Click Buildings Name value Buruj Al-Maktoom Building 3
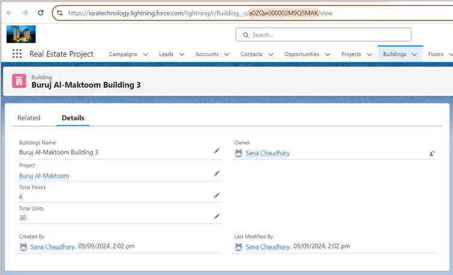Screen dimensions: 453x275 tap(58, 152)
